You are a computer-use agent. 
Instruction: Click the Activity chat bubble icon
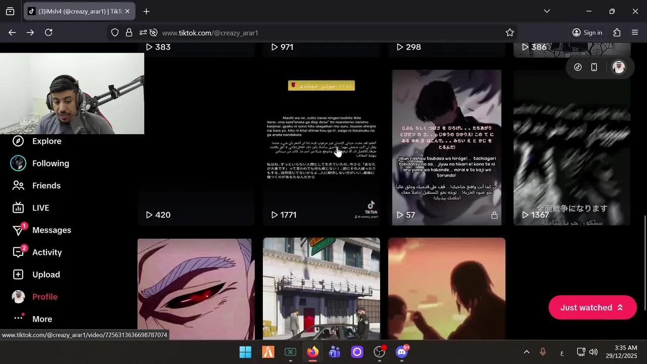click(x=18, y=252)
